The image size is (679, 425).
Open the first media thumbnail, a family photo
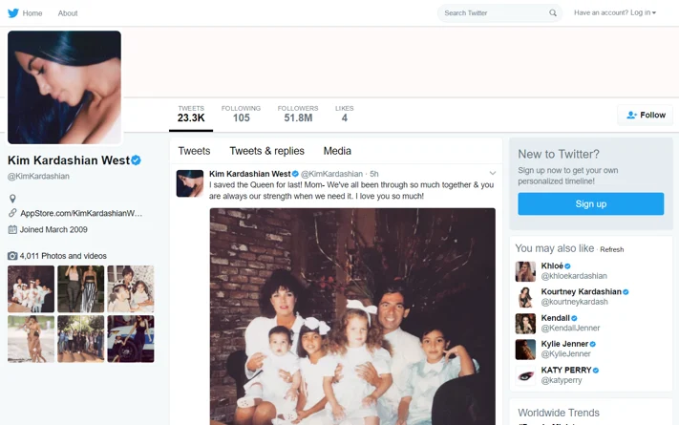32,289
